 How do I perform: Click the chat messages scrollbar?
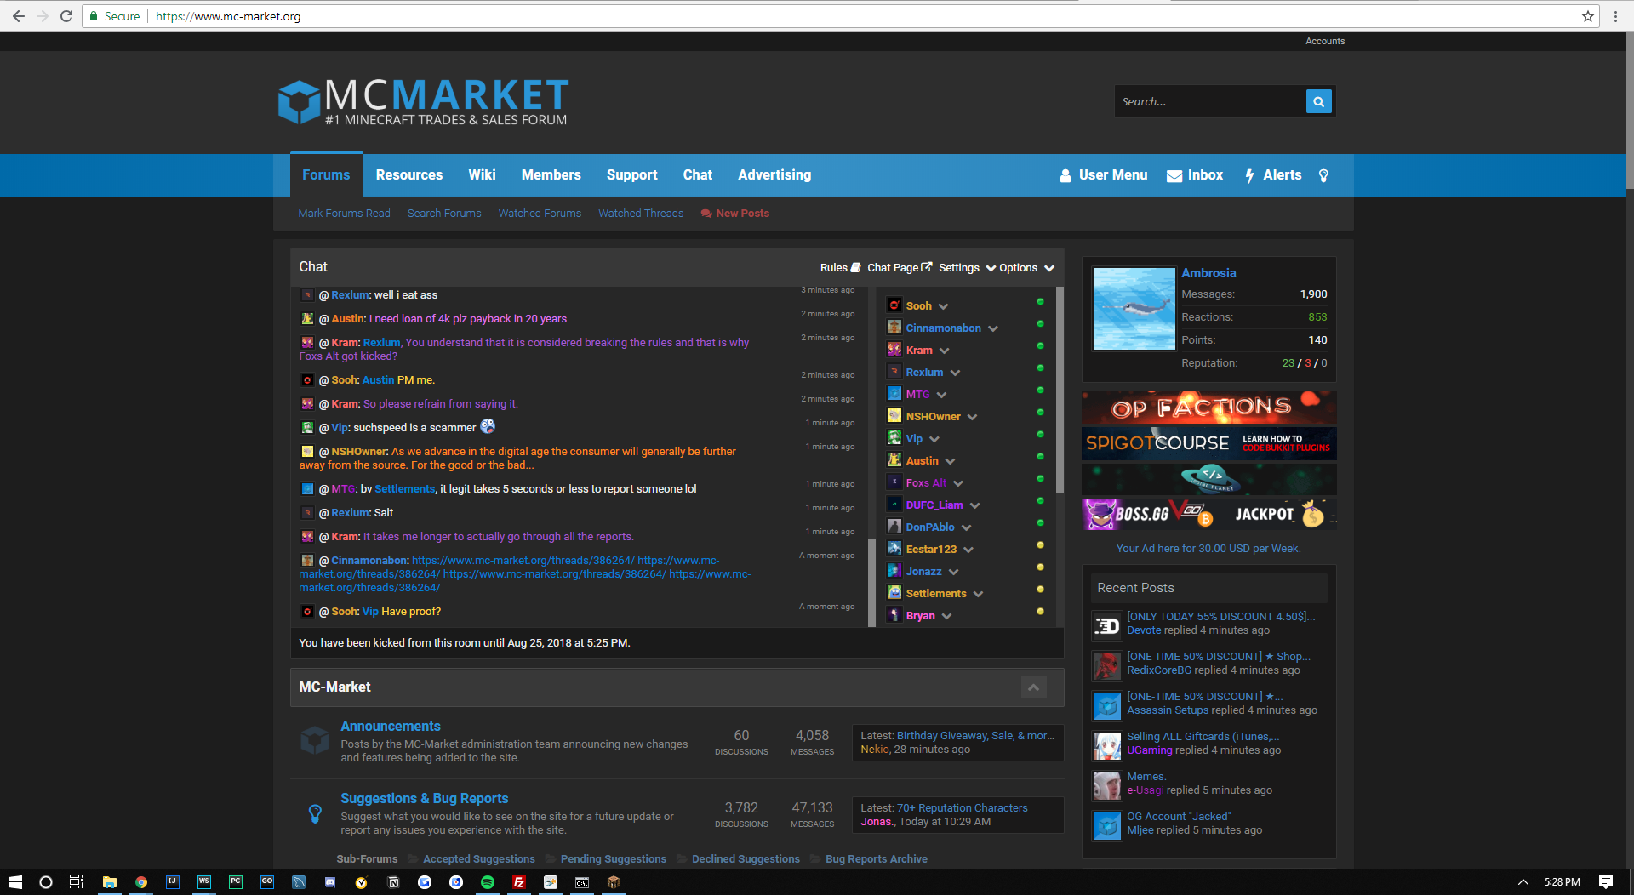[871, 583]
